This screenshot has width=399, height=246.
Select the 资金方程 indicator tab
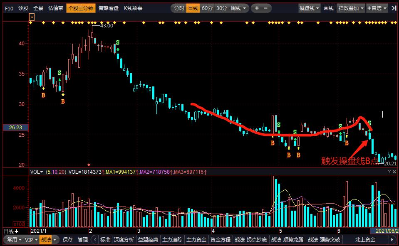[221, 239]
